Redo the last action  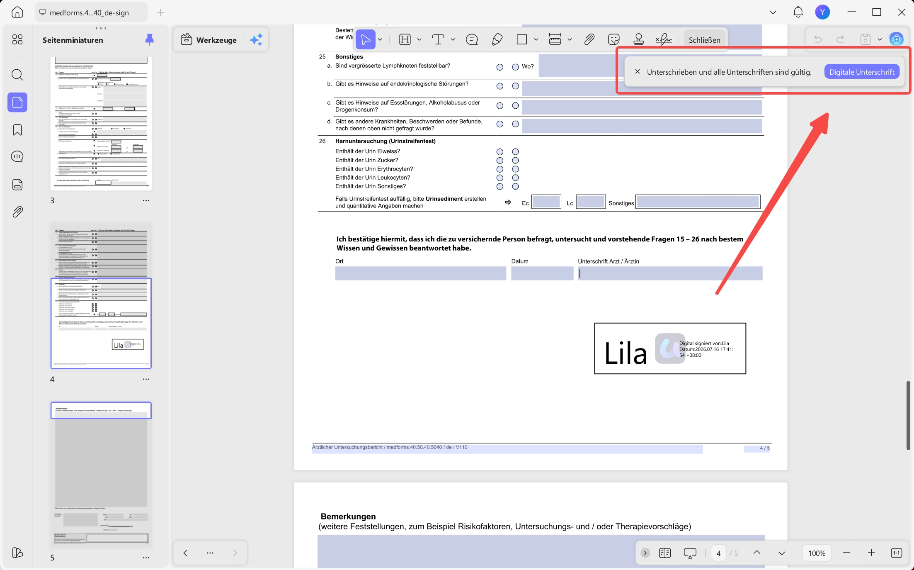point(840,39)
